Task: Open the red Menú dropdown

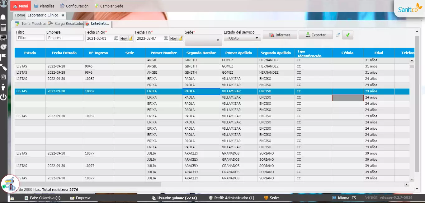Action: pyautogui.click(x=21, y=6)
